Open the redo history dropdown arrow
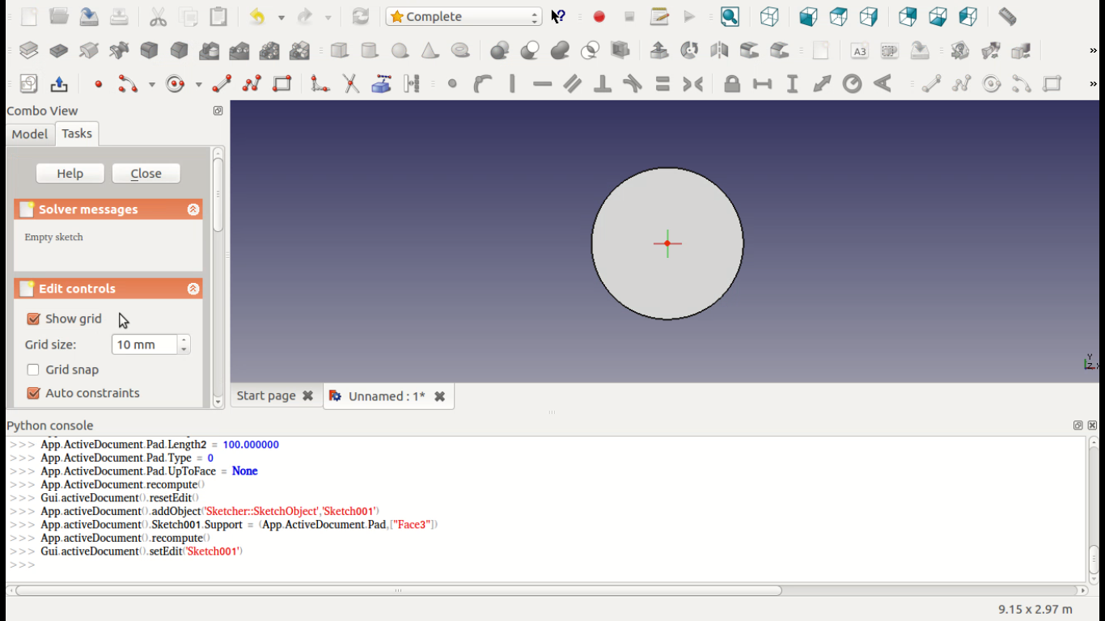This screenshot has height=621, width=1105. coord(328,17)
